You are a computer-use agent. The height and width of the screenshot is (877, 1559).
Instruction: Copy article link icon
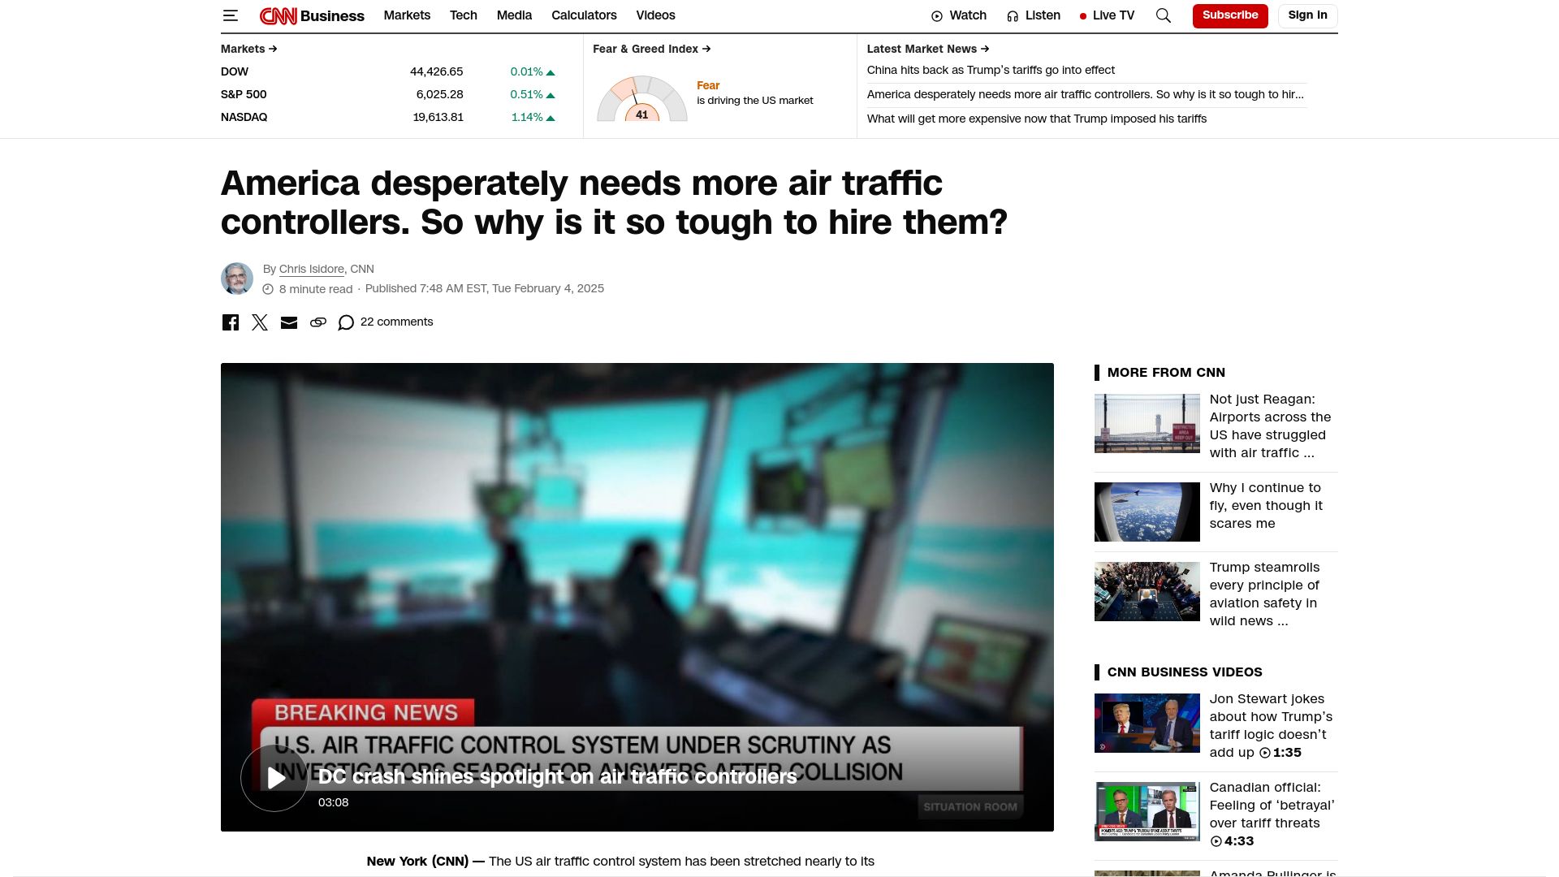318,322
